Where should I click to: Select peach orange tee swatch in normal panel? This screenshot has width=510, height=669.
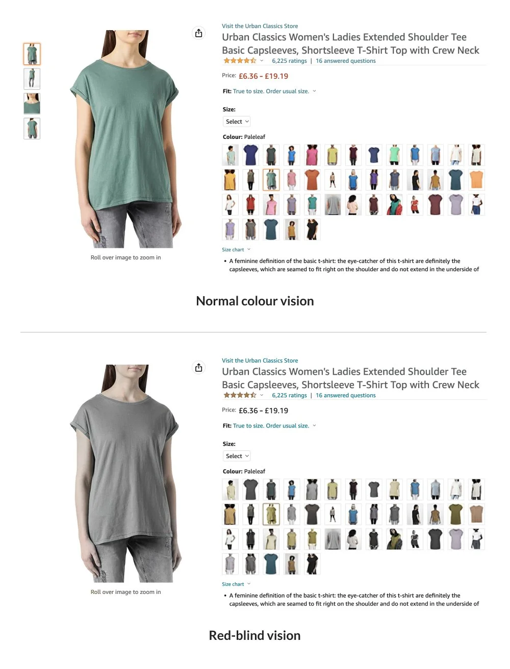(476, 180)
